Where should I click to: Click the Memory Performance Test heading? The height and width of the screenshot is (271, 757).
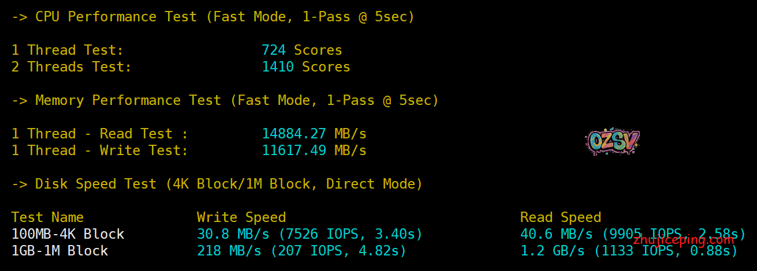point(225,100)
